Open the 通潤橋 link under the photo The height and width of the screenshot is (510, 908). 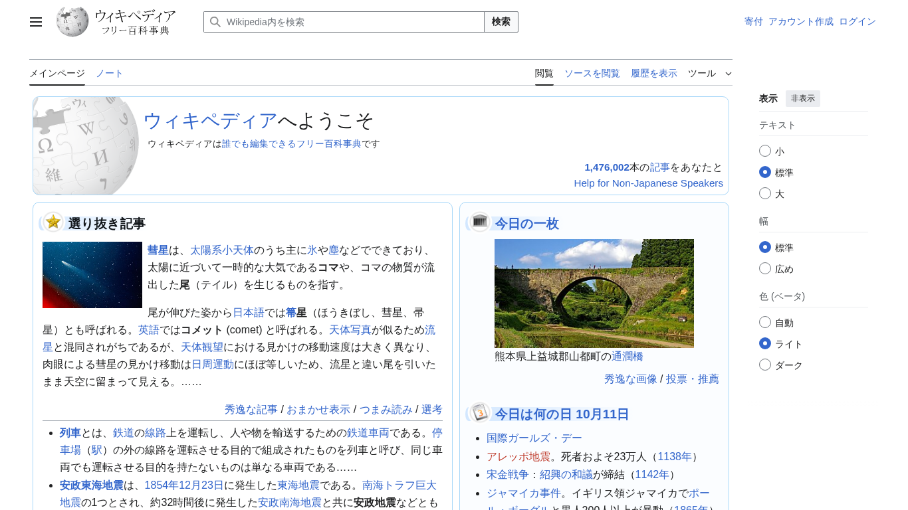coord(627,357)
